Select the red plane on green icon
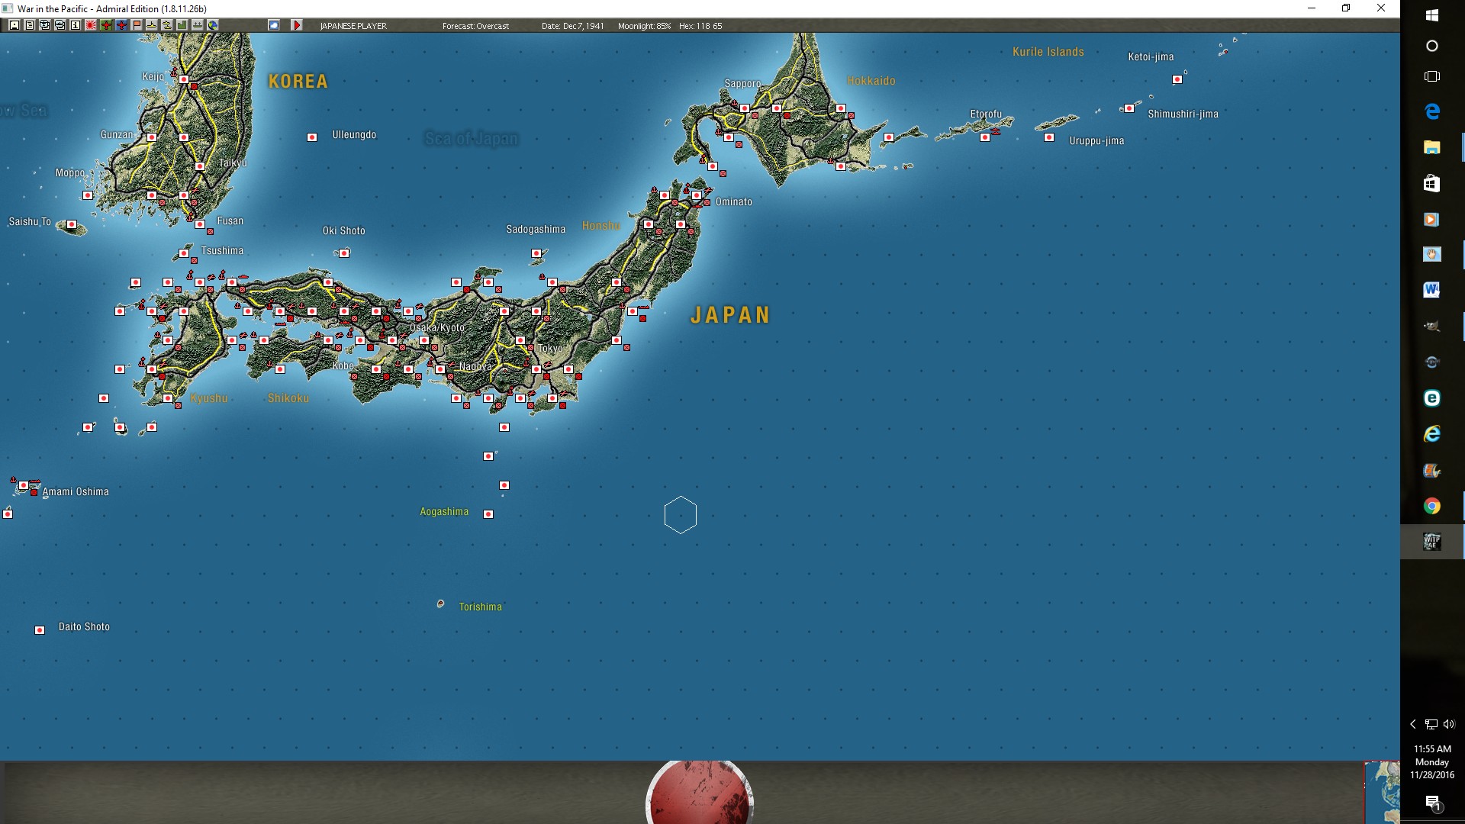Viewport: 1465px width, 824px height. (106, 25)
